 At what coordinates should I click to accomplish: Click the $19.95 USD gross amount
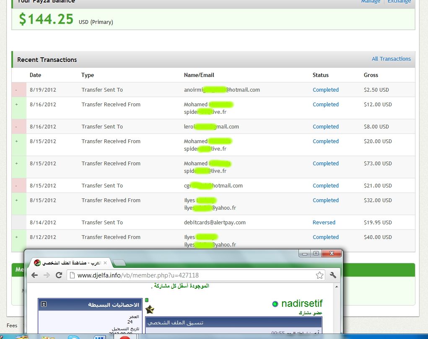click(378, 222)
